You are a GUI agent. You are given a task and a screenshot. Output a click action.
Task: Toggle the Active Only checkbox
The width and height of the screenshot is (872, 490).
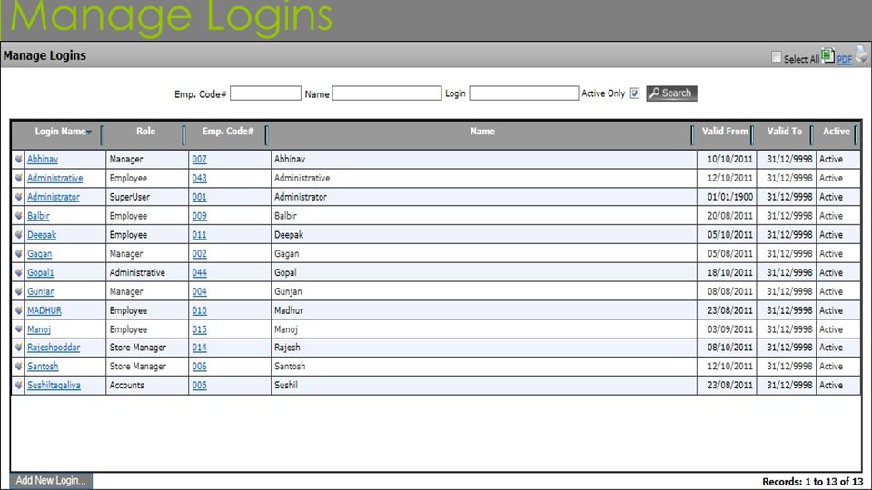click(635, 93)
